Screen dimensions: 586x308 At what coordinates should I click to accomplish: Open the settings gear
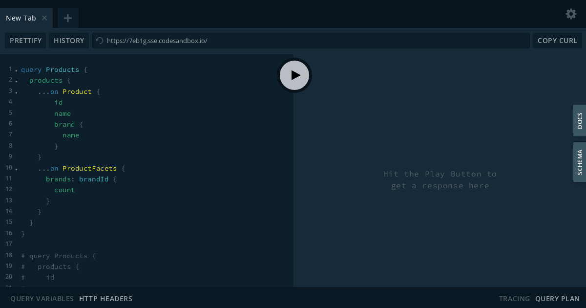(571, 14)
